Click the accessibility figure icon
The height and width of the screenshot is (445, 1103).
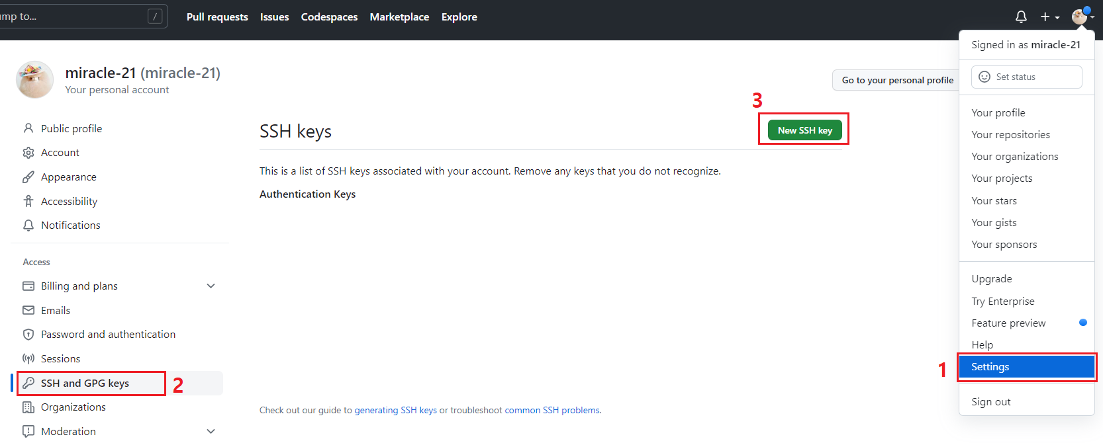pyautogui.click(x=28, y=201)
